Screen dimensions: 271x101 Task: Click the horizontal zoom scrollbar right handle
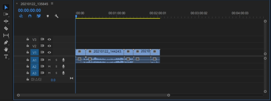[169, 95]
